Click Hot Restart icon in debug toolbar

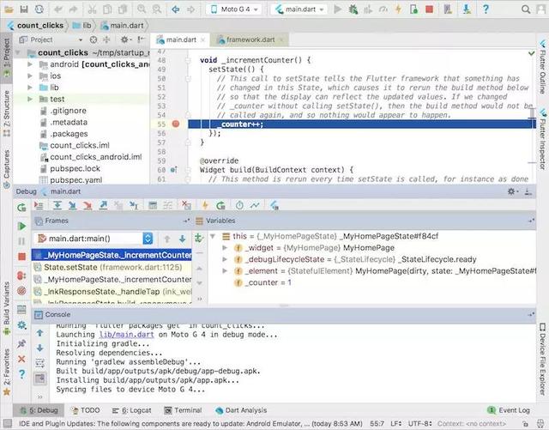pyautogui.click(x=220, y=205)
